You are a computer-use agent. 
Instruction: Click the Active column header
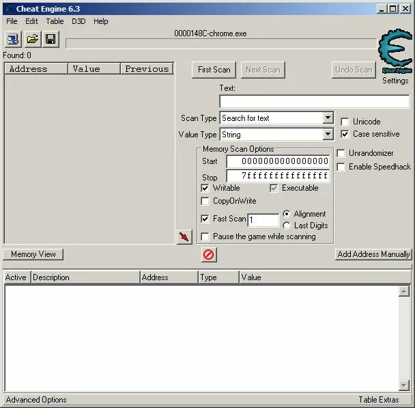coord(17,277)
